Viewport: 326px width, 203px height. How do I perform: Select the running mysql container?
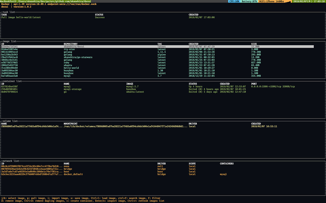[68, 86]
